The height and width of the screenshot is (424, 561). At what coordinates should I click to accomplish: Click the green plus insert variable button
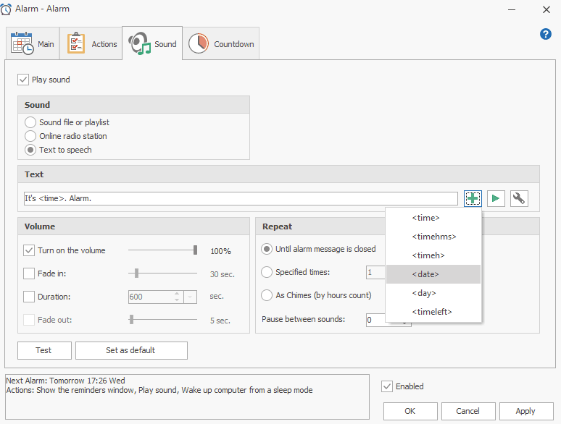coord(473,198)
